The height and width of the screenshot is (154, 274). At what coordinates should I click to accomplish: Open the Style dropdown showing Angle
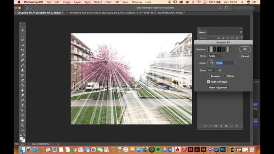[x=216, y=56]
